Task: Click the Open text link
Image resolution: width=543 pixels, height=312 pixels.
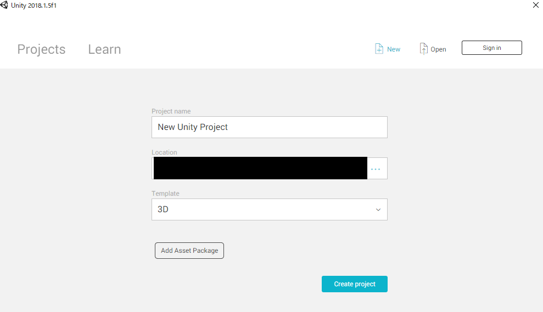Action: (438, 49)
